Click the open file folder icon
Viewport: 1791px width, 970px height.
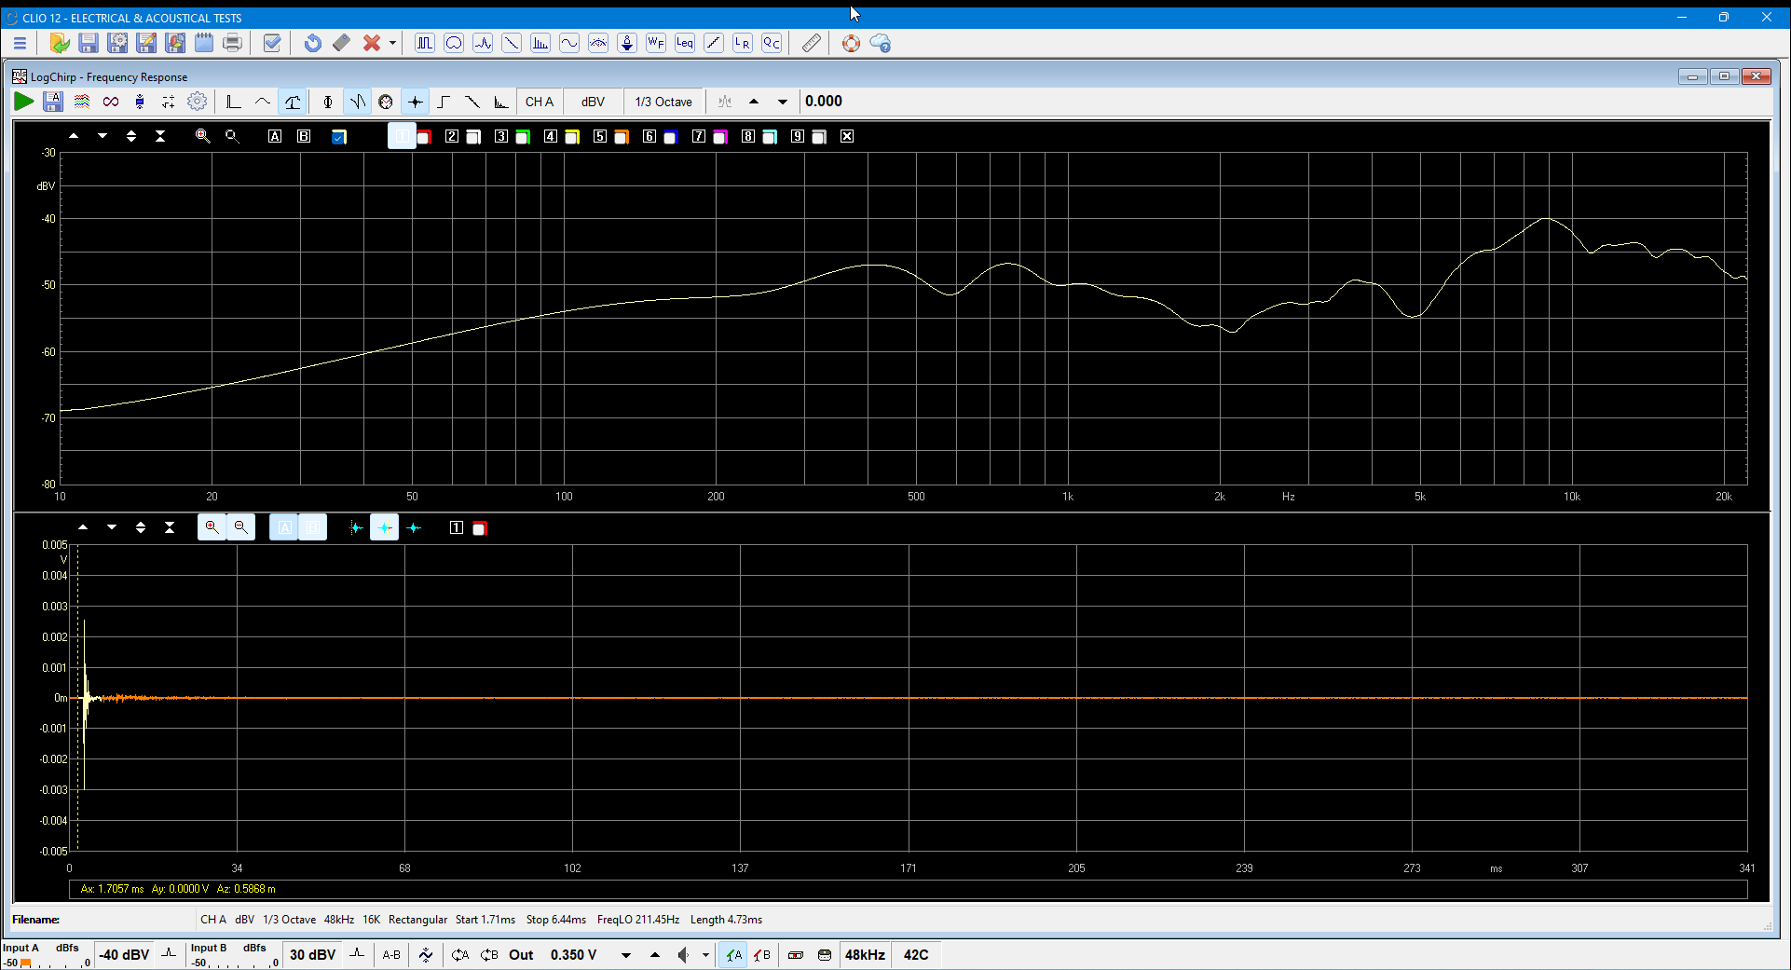[60, 43]
